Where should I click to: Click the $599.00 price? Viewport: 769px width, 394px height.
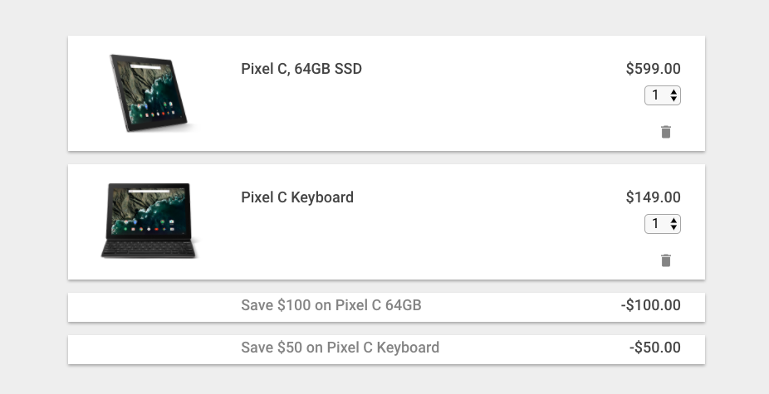click(653, 69)
